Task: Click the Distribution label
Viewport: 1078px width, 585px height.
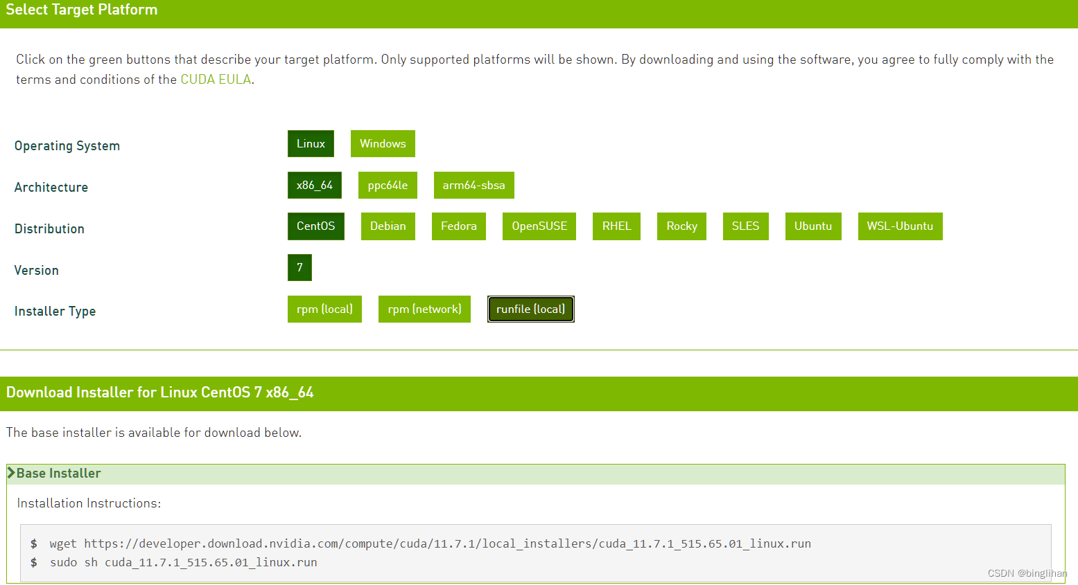Action: 49,229
